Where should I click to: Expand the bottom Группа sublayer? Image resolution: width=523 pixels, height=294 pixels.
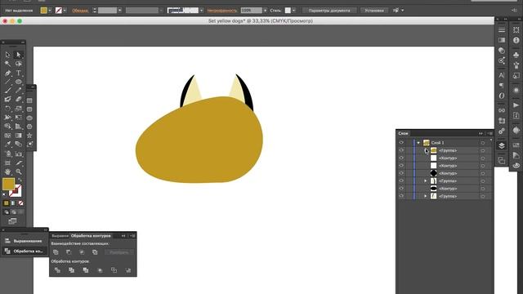(x=426, y=196)
